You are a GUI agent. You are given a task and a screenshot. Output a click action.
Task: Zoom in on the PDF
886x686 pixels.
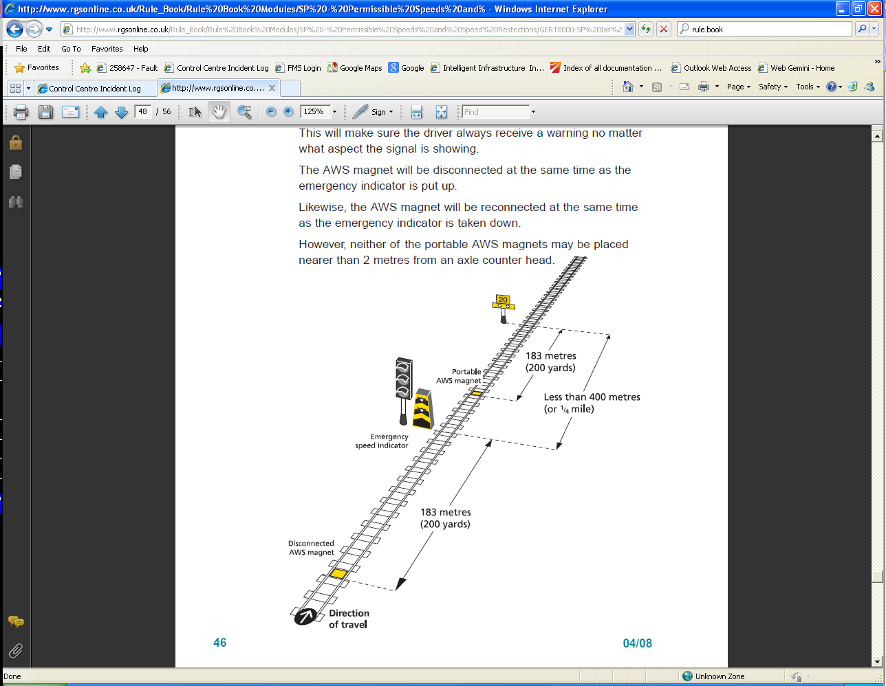[288, 112]
